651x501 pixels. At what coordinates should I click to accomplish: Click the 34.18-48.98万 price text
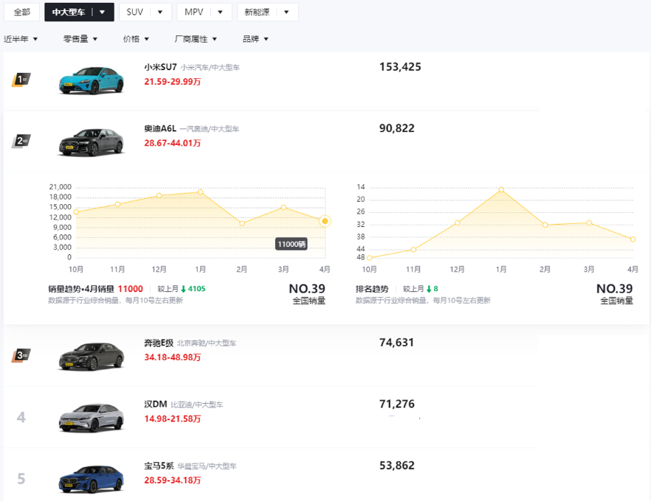click(172, 357)
